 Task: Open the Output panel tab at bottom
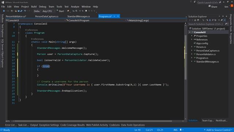(x=34, y=125)
